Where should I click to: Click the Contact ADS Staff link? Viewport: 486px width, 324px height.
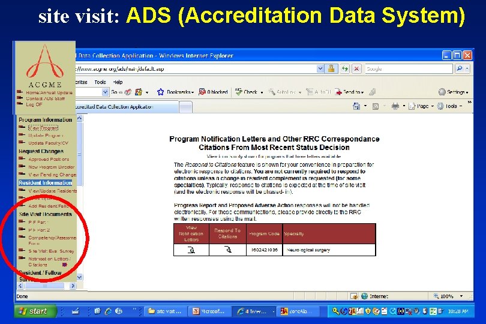coord(45,98)
